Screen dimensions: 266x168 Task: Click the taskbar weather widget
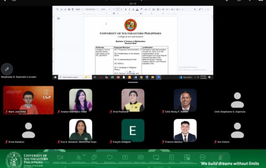(185, 77)
